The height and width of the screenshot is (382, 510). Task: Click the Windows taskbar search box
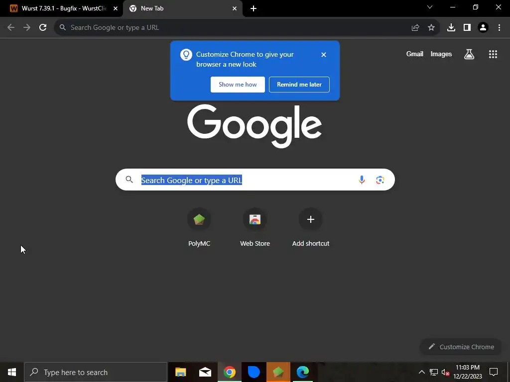tap(96, 372)
